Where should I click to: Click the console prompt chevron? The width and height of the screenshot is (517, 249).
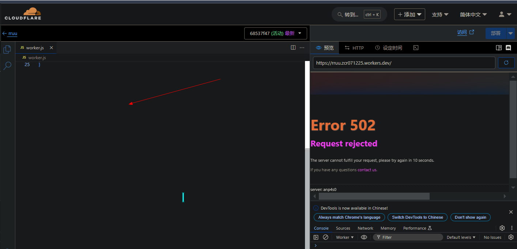(x=316, y=245)
